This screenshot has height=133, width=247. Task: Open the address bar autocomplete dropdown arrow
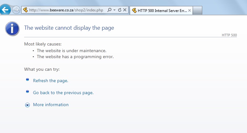click(115, 10)
